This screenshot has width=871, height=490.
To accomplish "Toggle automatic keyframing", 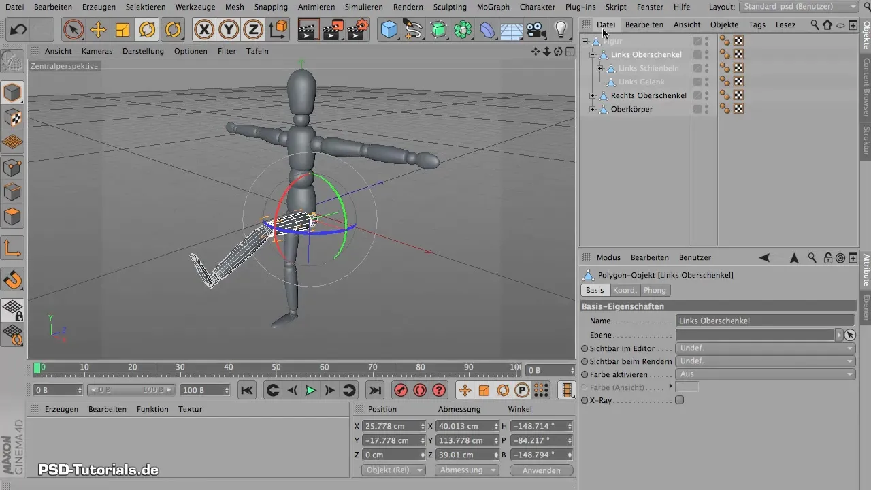I will [420, 390].
